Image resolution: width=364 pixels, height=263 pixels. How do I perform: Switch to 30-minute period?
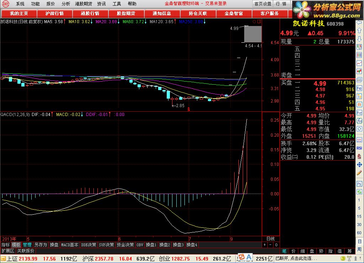[359, 225]
